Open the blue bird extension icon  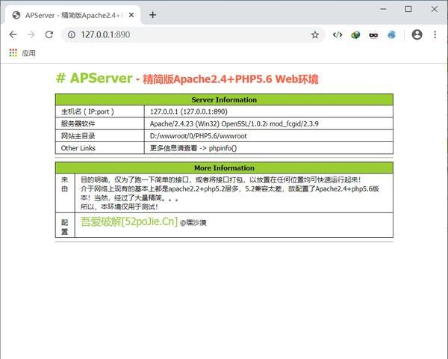(x=391, y=35)
